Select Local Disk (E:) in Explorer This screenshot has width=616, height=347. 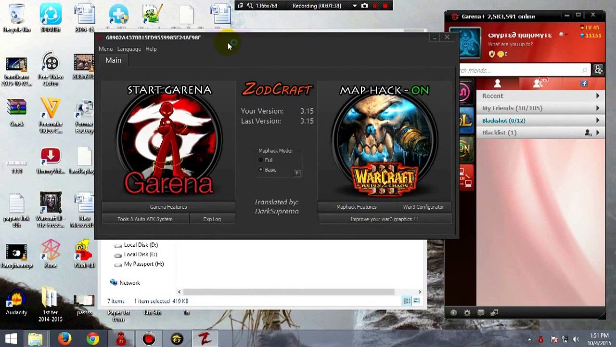point(136,254)
